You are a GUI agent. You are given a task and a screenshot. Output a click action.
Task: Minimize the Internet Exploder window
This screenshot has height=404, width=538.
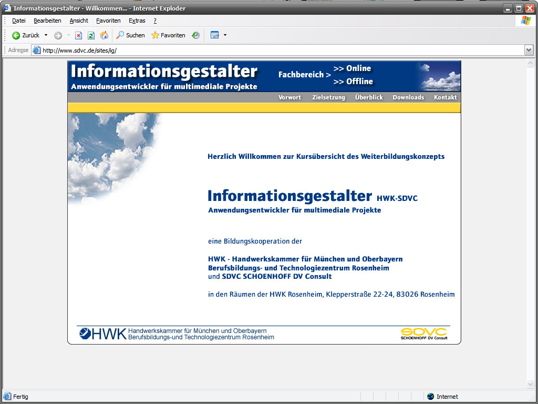[x=508, y=8]
